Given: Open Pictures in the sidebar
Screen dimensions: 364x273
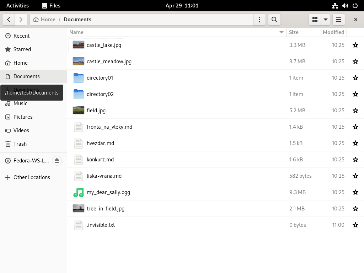Looking at the screenshot, I should click(x=33, y=117).
